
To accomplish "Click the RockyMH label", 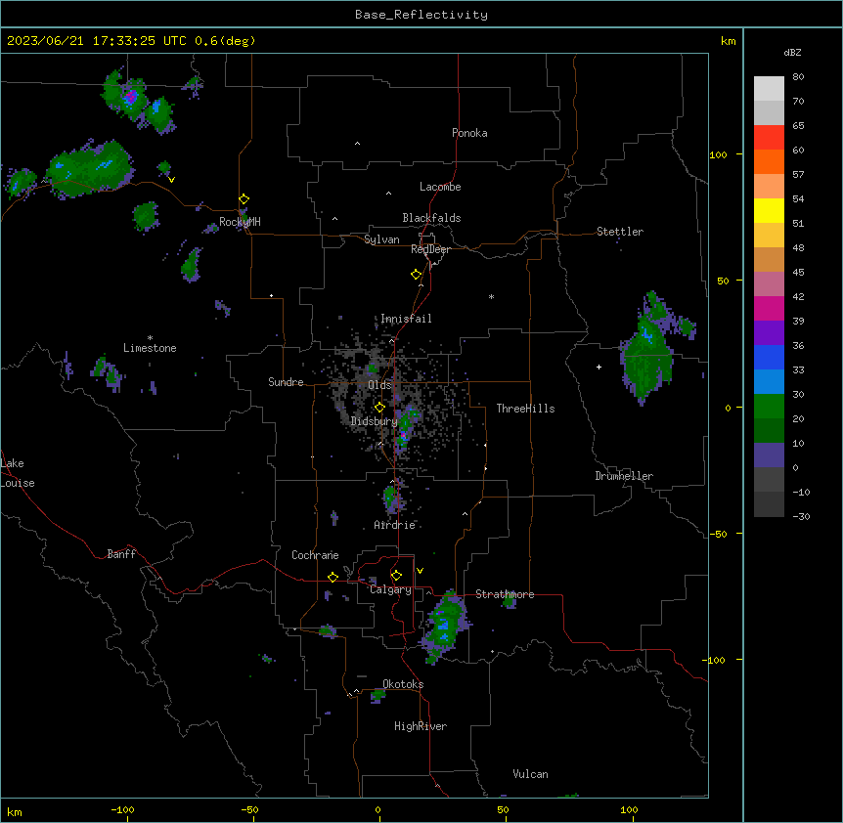I will [x=240, y=221].
